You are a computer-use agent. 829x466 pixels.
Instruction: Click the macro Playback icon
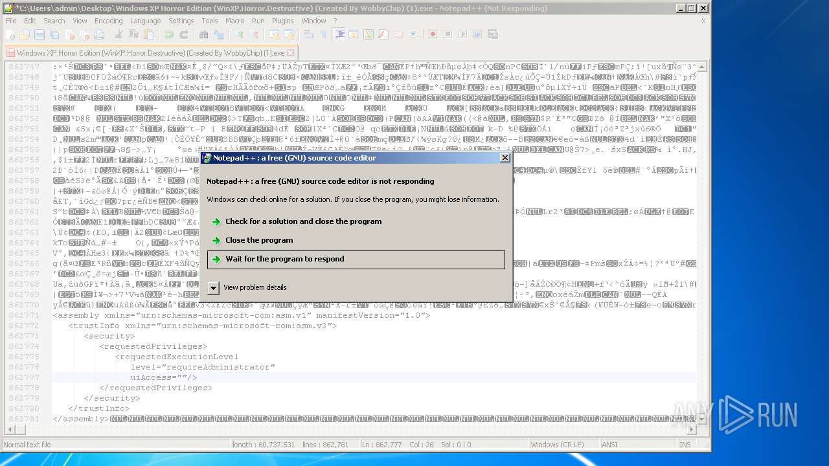coord(463,34)
